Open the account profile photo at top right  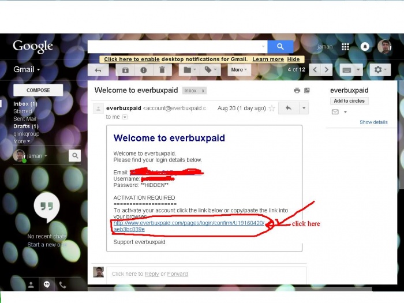click(384, 47)
